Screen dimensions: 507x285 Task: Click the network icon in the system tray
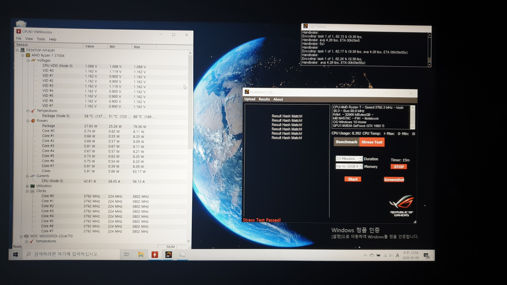385,255
